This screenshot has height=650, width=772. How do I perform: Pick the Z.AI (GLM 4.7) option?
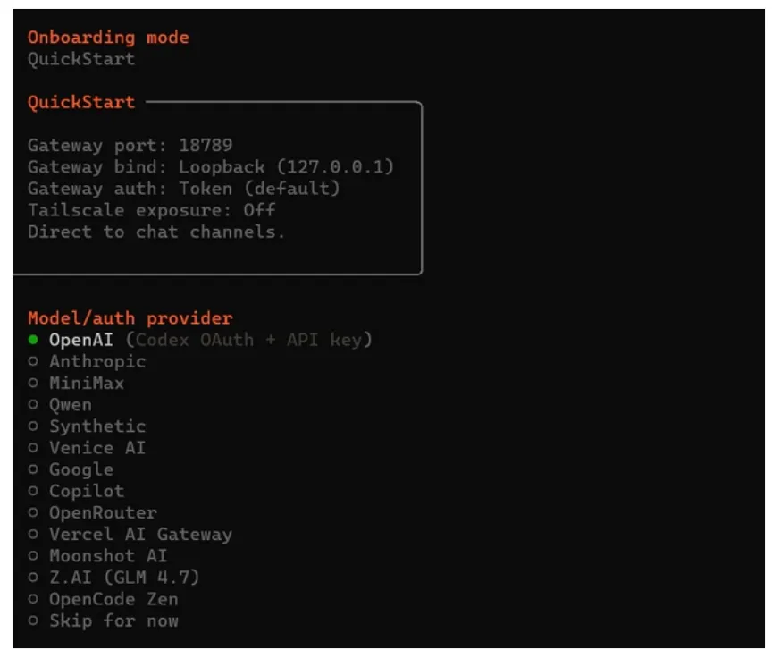coord(123,578)
